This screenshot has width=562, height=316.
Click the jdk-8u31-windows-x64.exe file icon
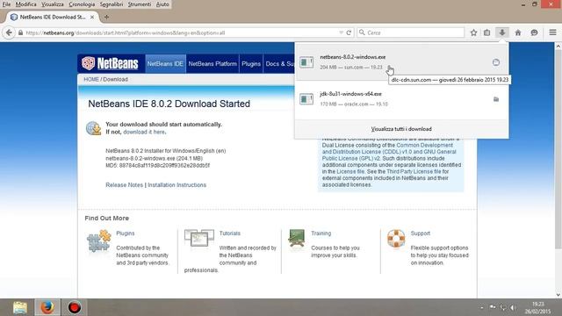pos(306,99)
